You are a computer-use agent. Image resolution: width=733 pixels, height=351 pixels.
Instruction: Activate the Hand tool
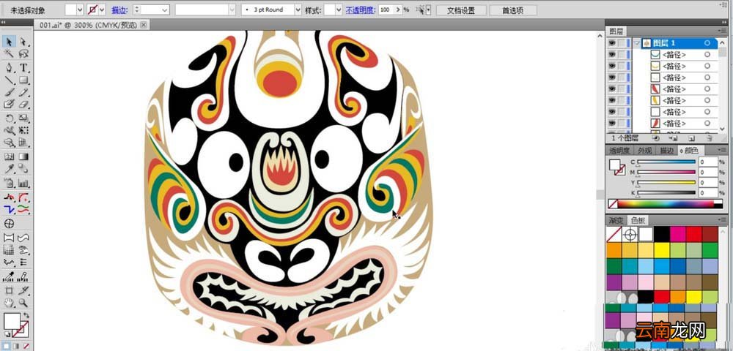pyautogui.click(x=9, y=303)
